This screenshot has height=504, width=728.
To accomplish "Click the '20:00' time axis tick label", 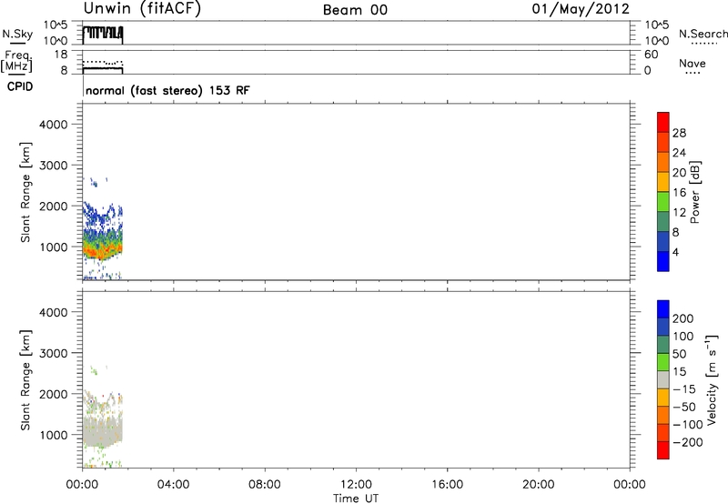I will coord(538,485).
